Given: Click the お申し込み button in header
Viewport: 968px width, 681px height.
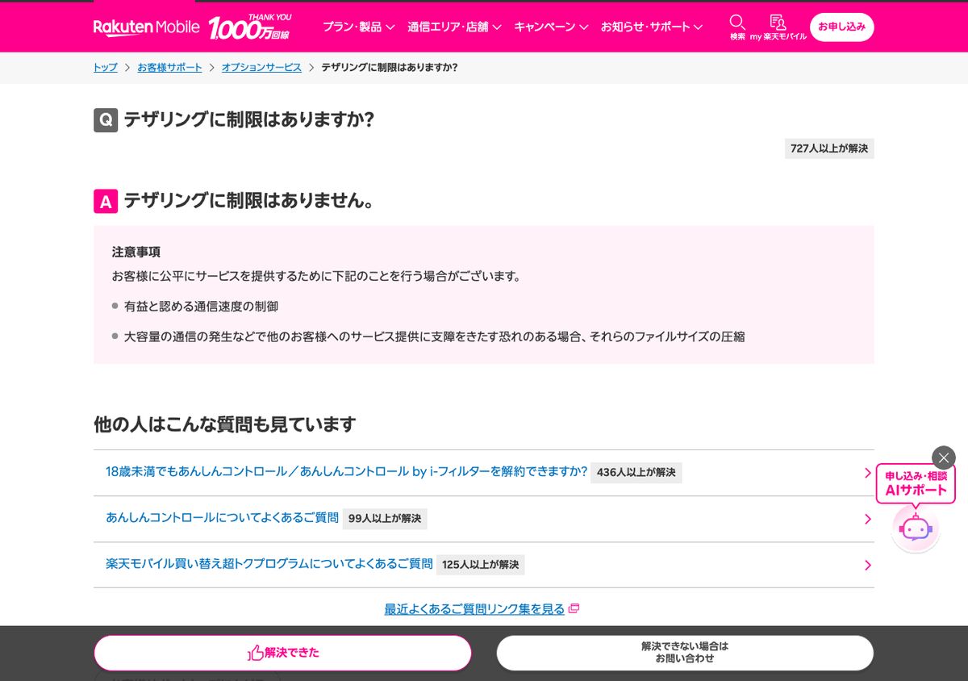Looking at the screenshot, I should tap(841, 27).
